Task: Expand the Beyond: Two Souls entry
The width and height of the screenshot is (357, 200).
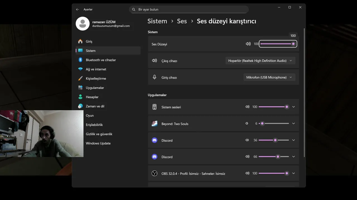Action: [x=293, y=124]
